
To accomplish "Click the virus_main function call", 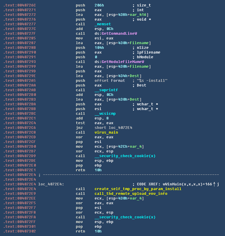I will pos(106,132).
